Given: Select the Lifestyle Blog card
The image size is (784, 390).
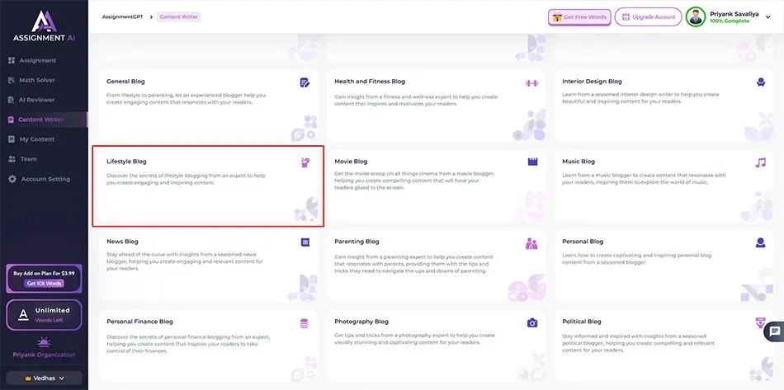Looking at the screenshot, I should tap(207, 186).
